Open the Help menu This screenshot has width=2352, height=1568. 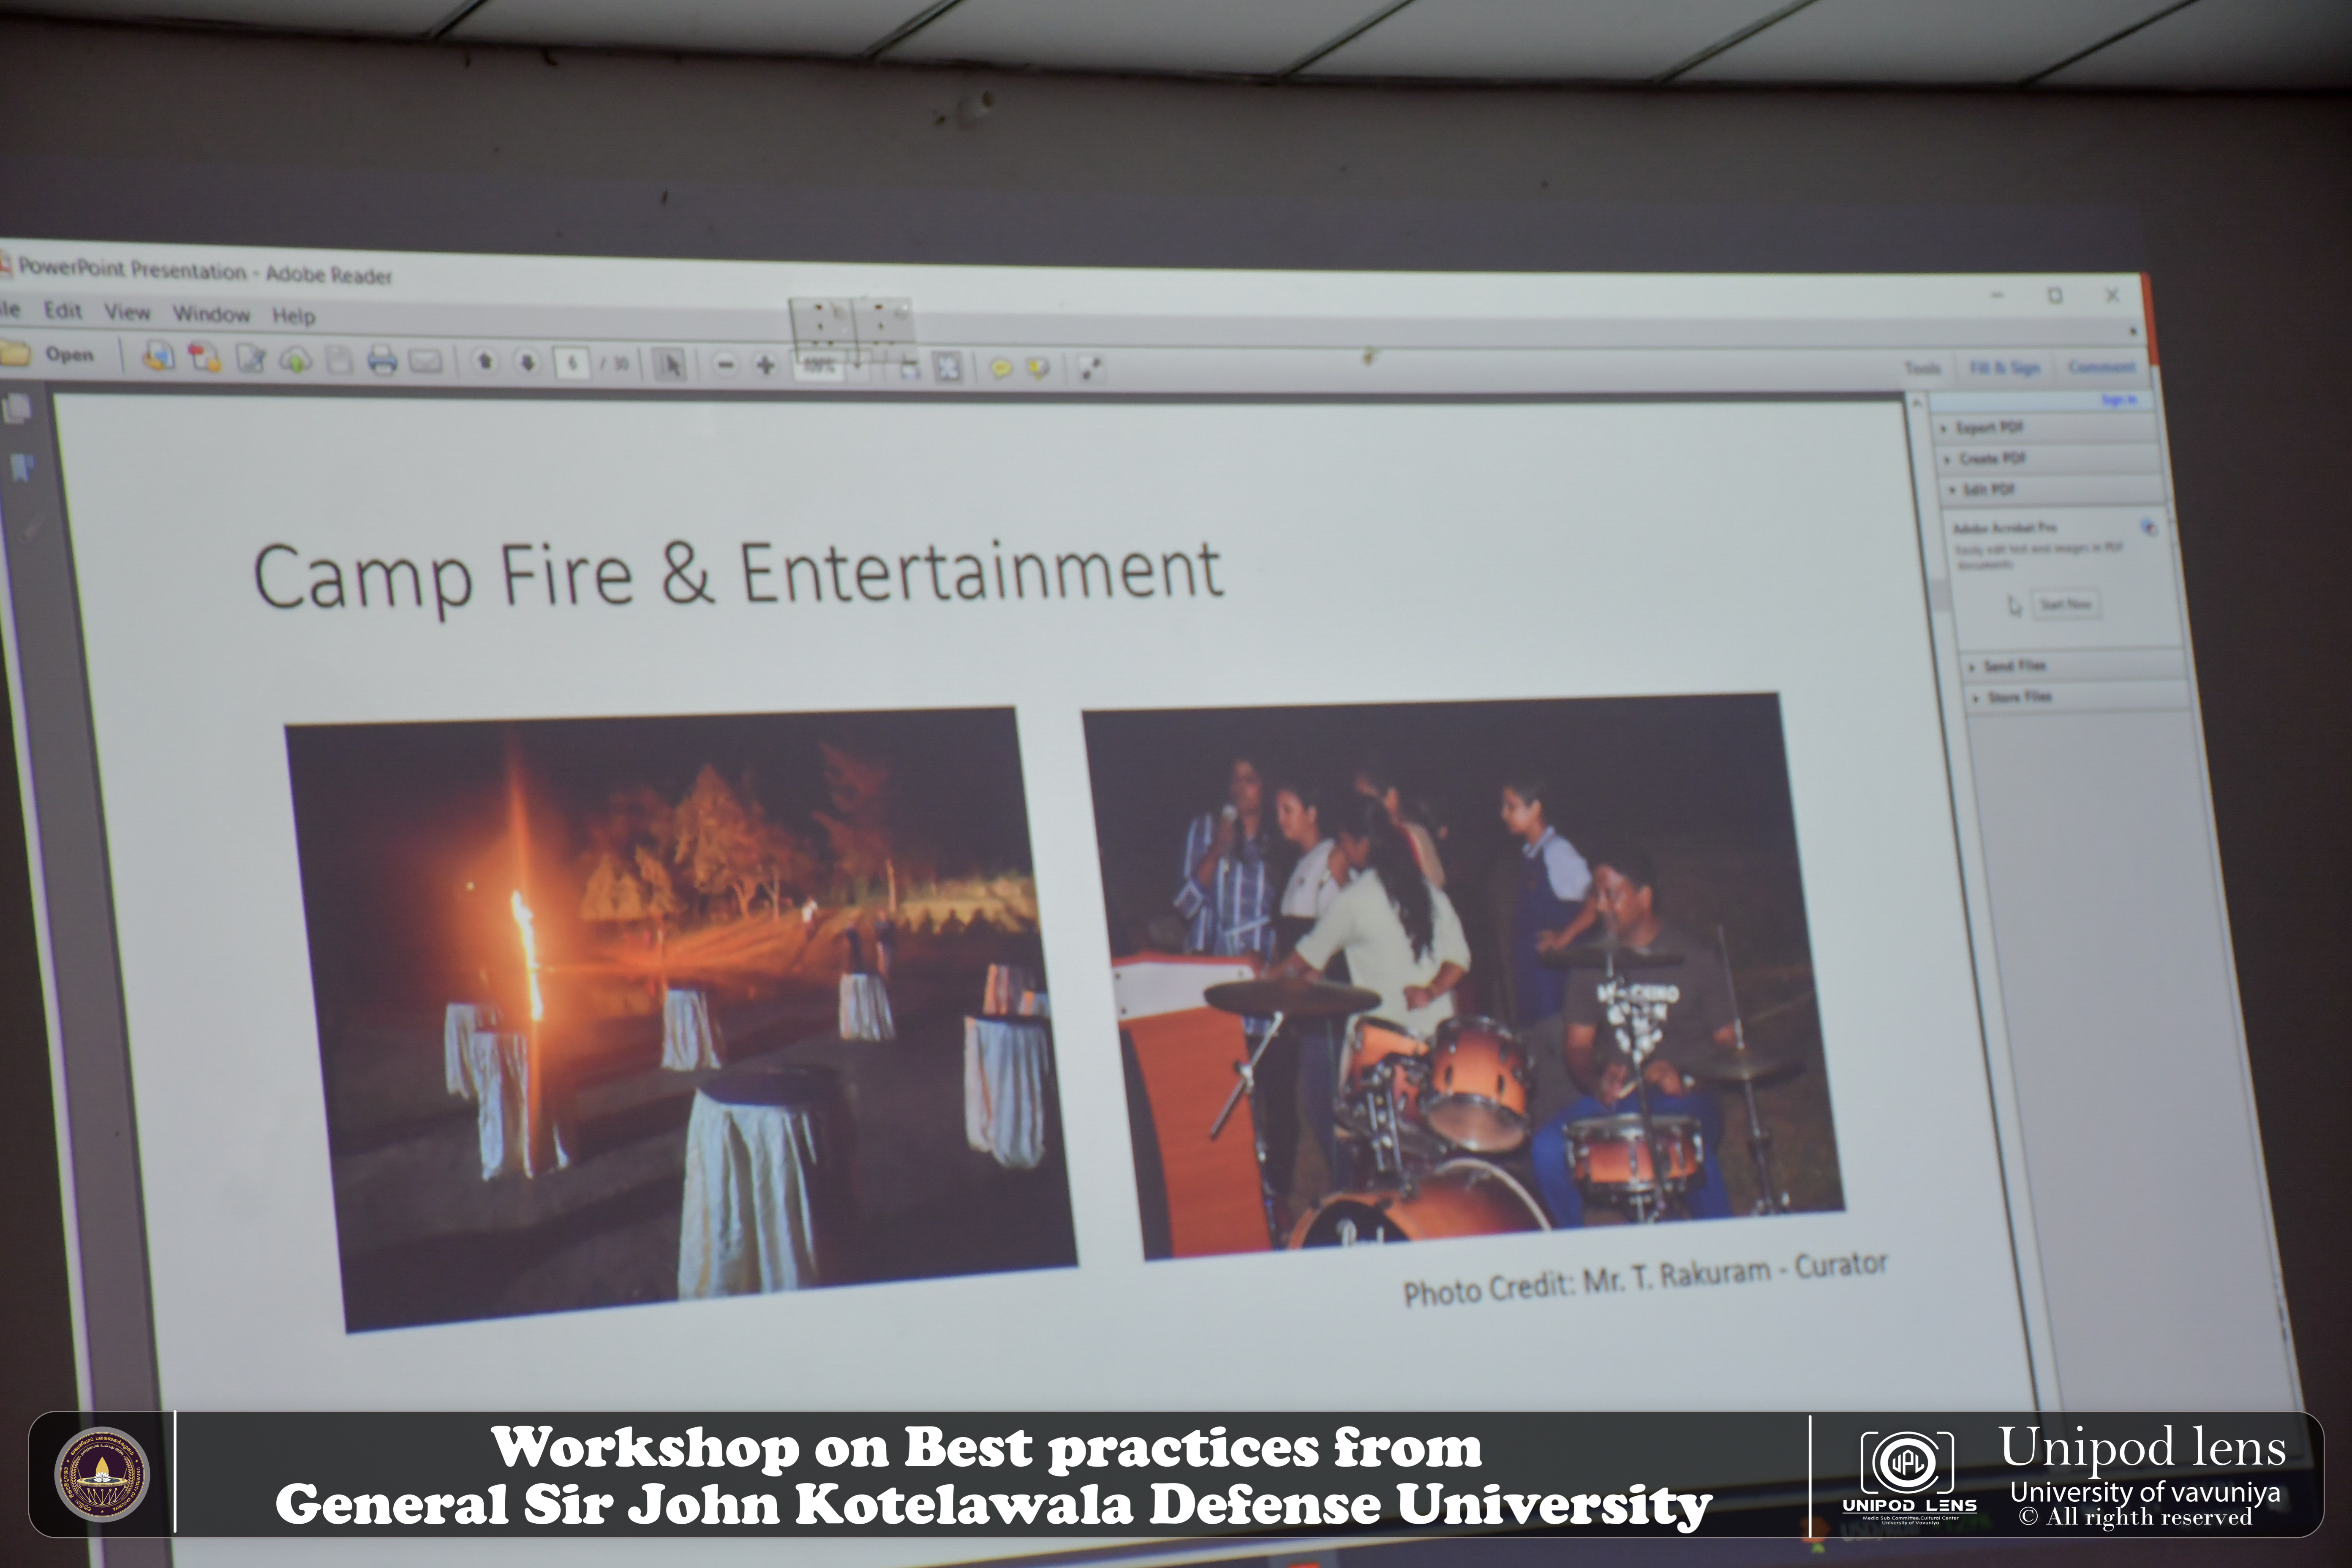click(x=294, y=316)
